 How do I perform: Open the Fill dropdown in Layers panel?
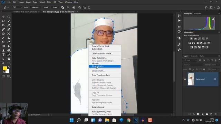[215, 69]
